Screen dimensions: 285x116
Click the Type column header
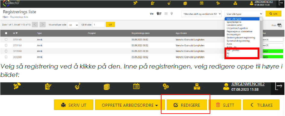39,33
